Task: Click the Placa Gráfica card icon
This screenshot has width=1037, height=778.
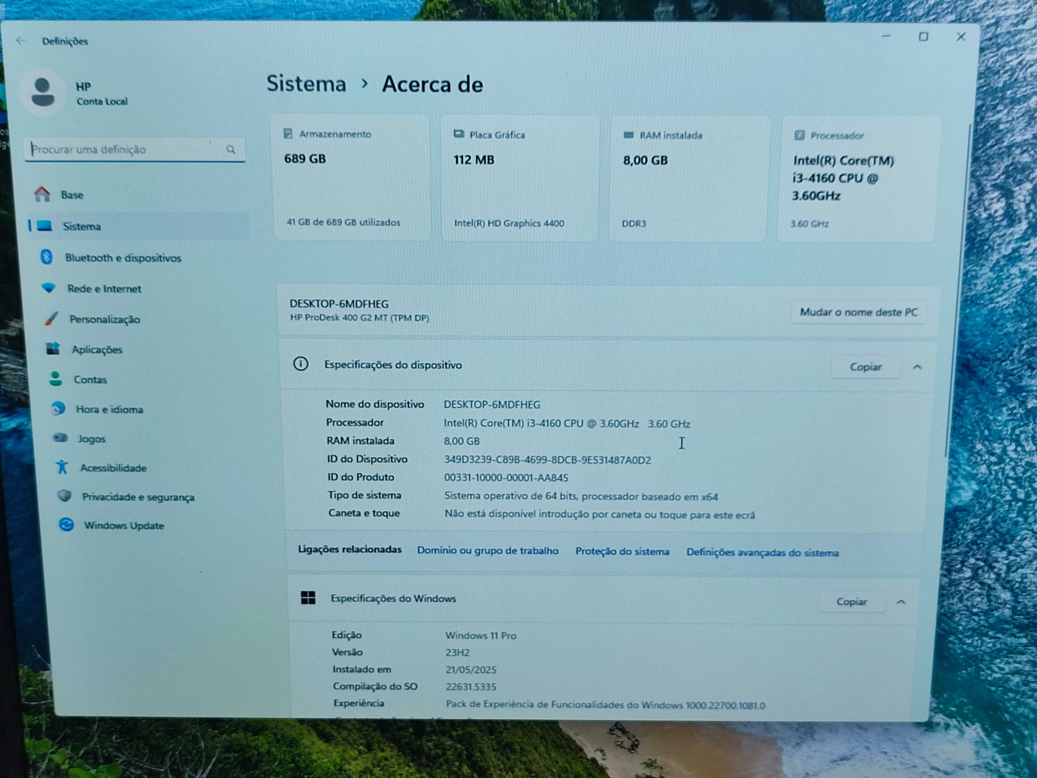Action: coord(459,134)
